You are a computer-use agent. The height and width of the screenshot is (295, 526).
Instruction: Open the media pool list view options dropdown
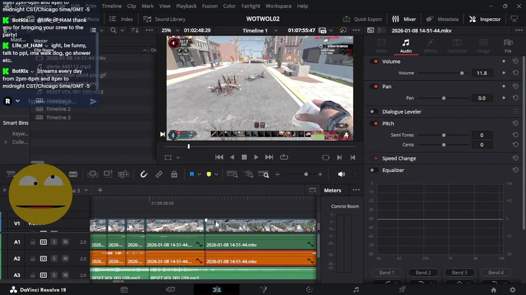point(102,30)
